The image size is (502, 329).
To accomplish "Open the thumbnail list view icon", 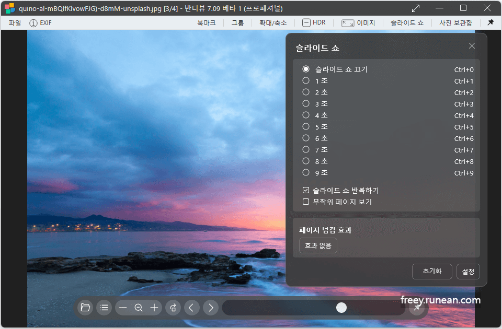I will pyautogui.click(x=104, y=308).
